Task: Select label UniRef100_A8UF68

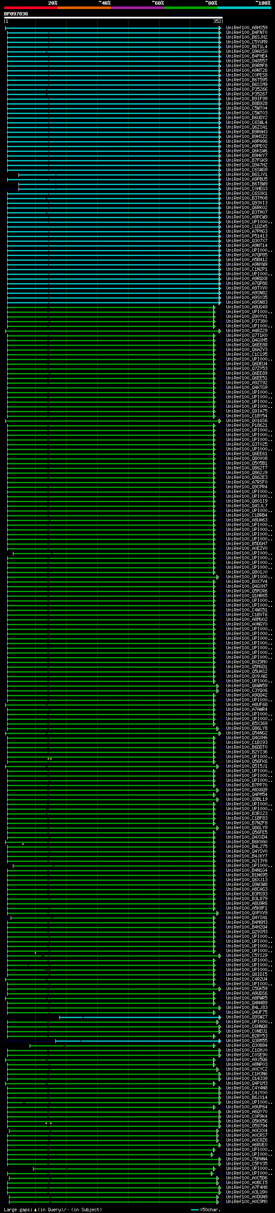Action: (x=247, y=705)
